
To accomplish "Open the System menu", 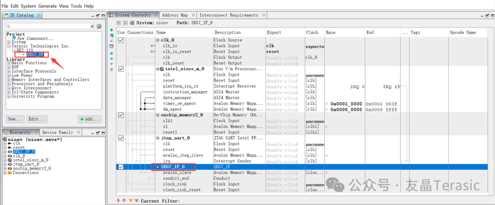I will (x=28, y=6).
